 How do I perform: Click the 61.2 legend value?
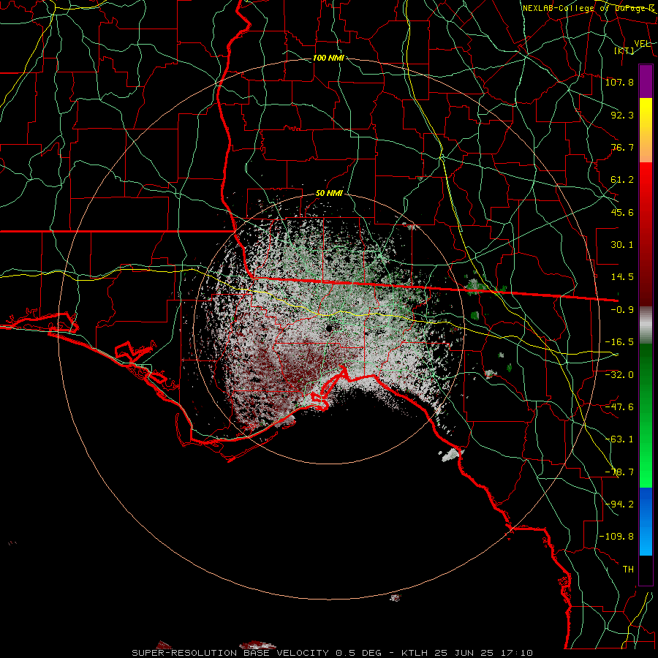pyautogui.click(x=622, y=180)
